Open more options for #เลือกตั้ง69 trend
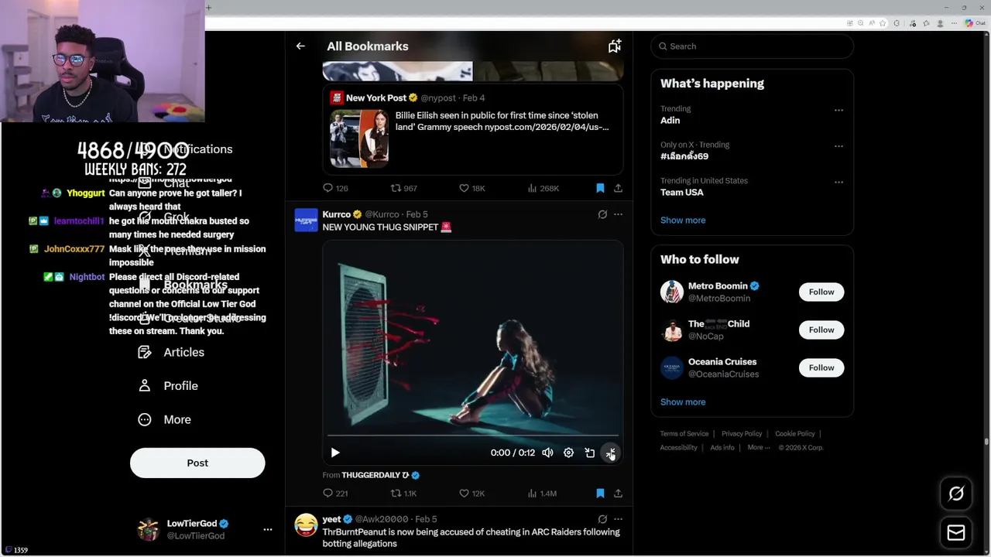 838,145
